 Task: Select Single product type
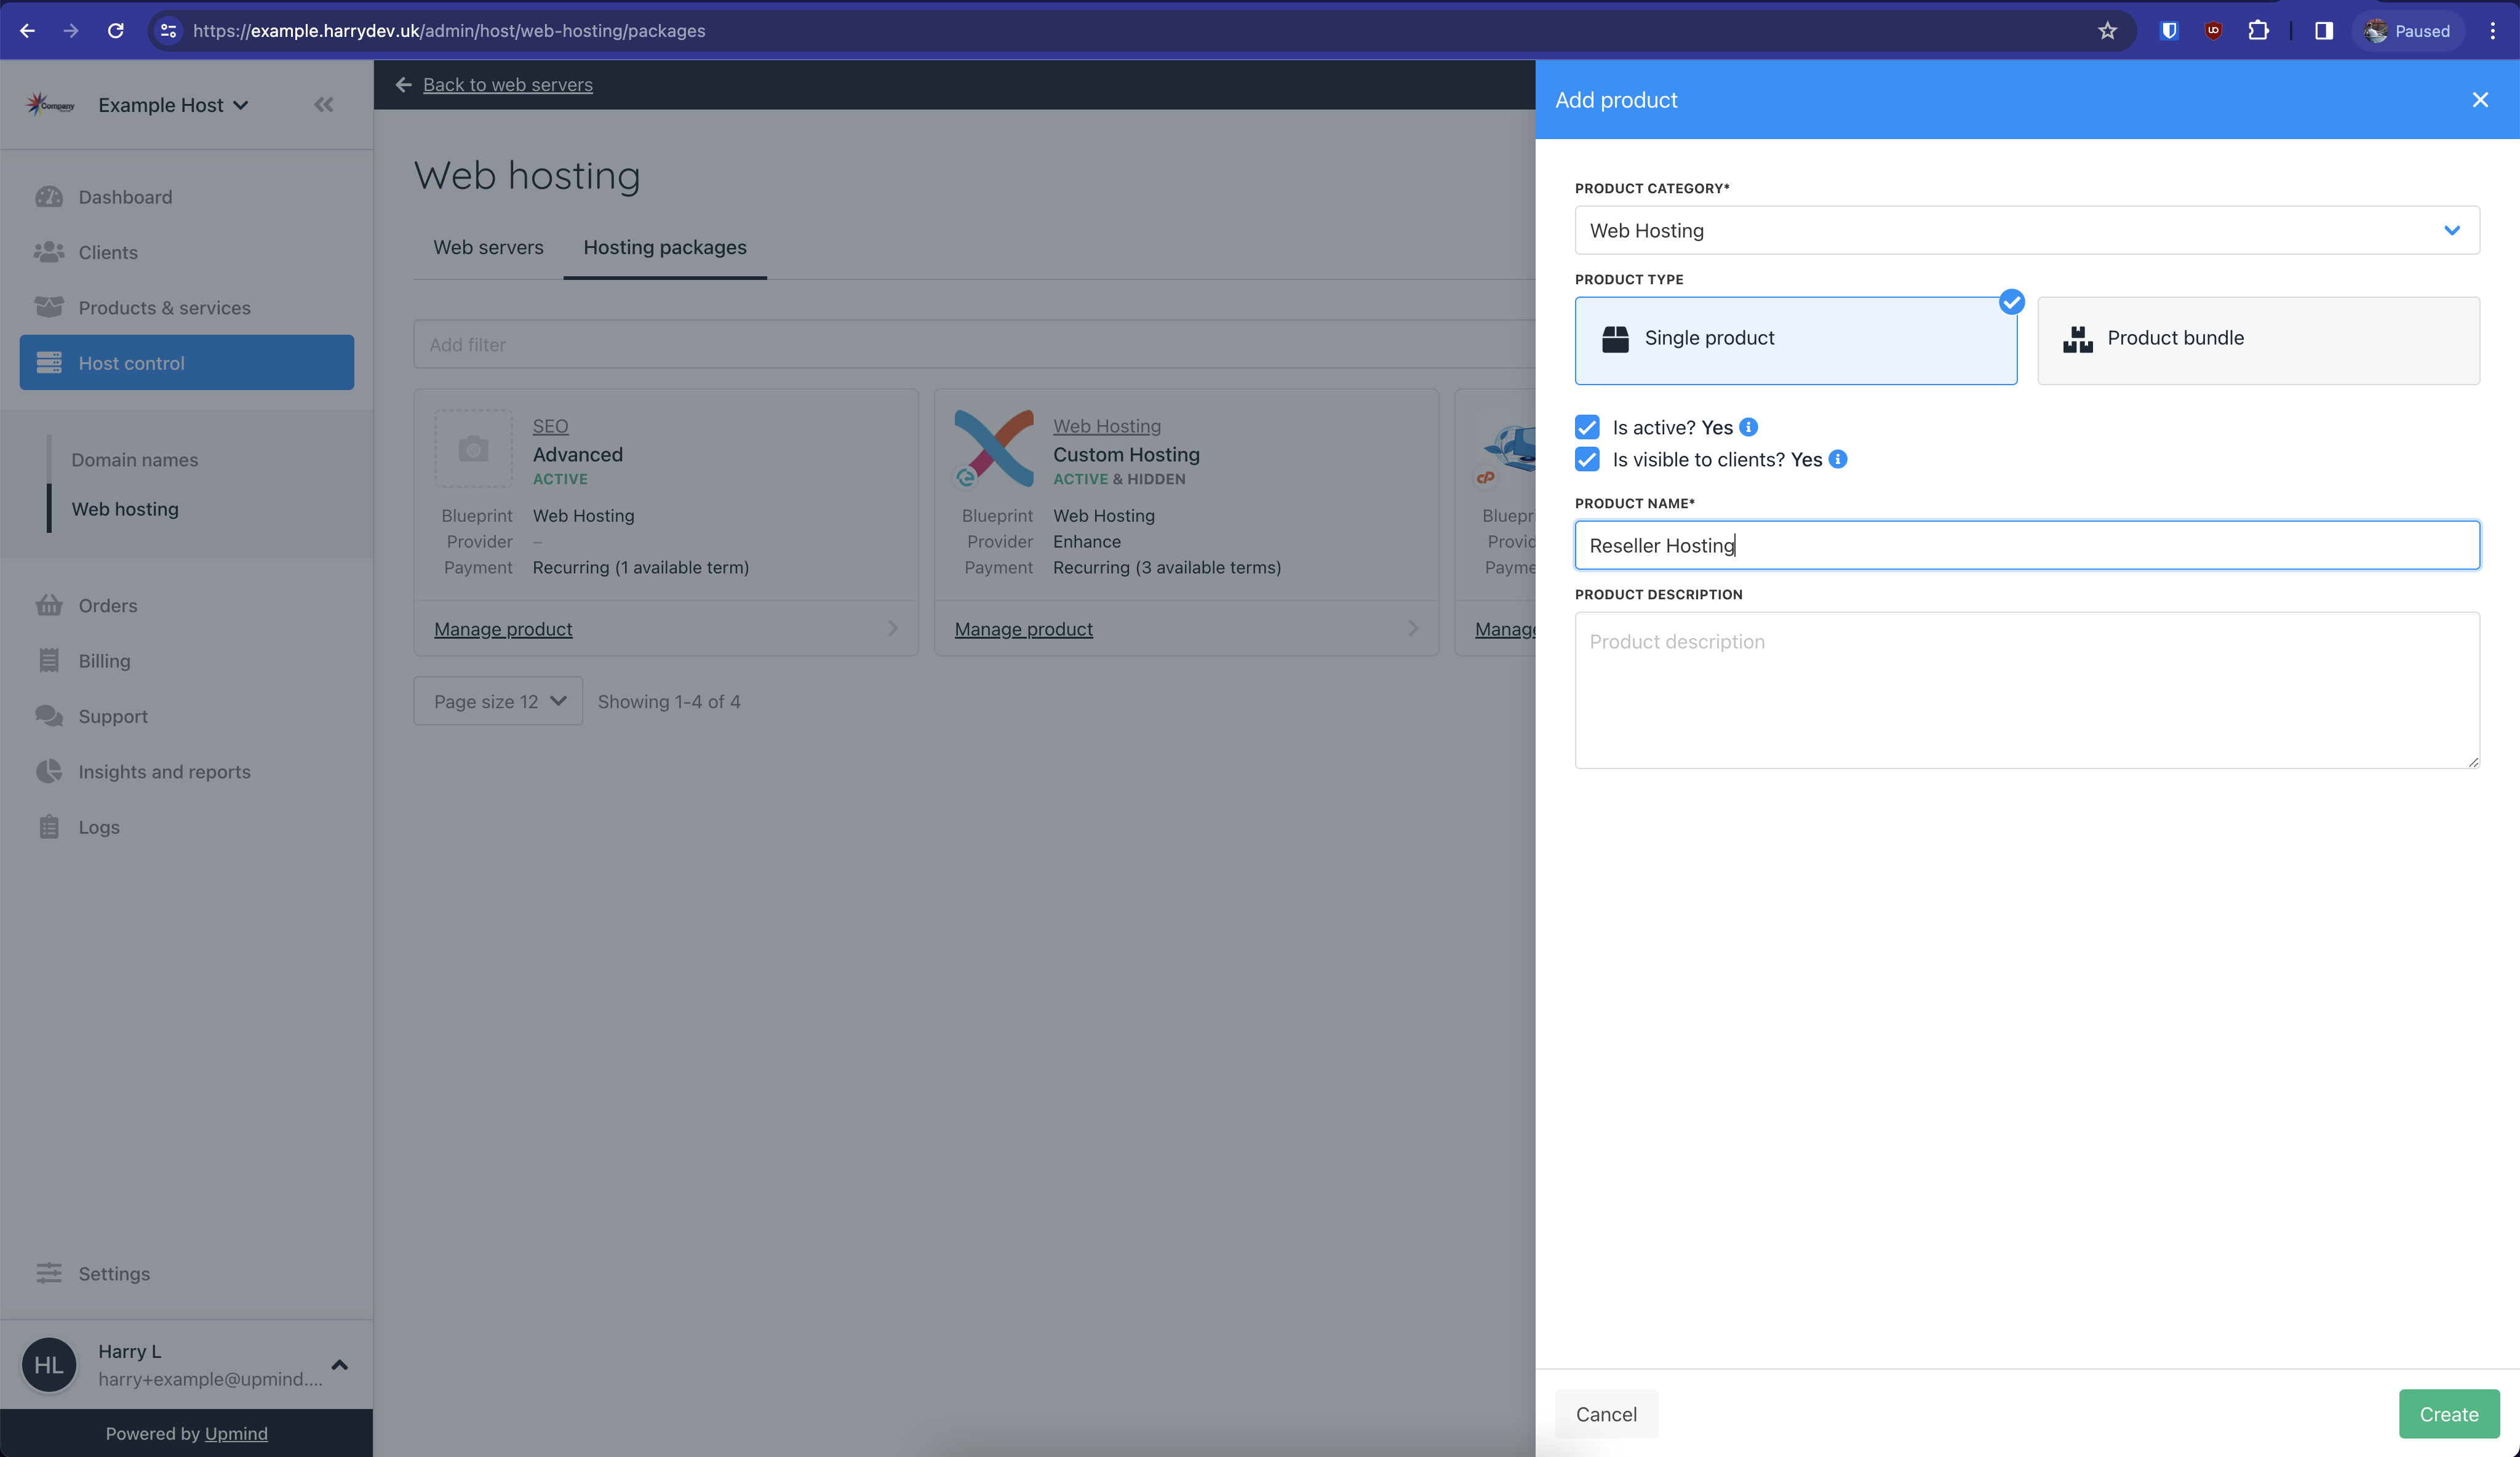pos(1796,340)
